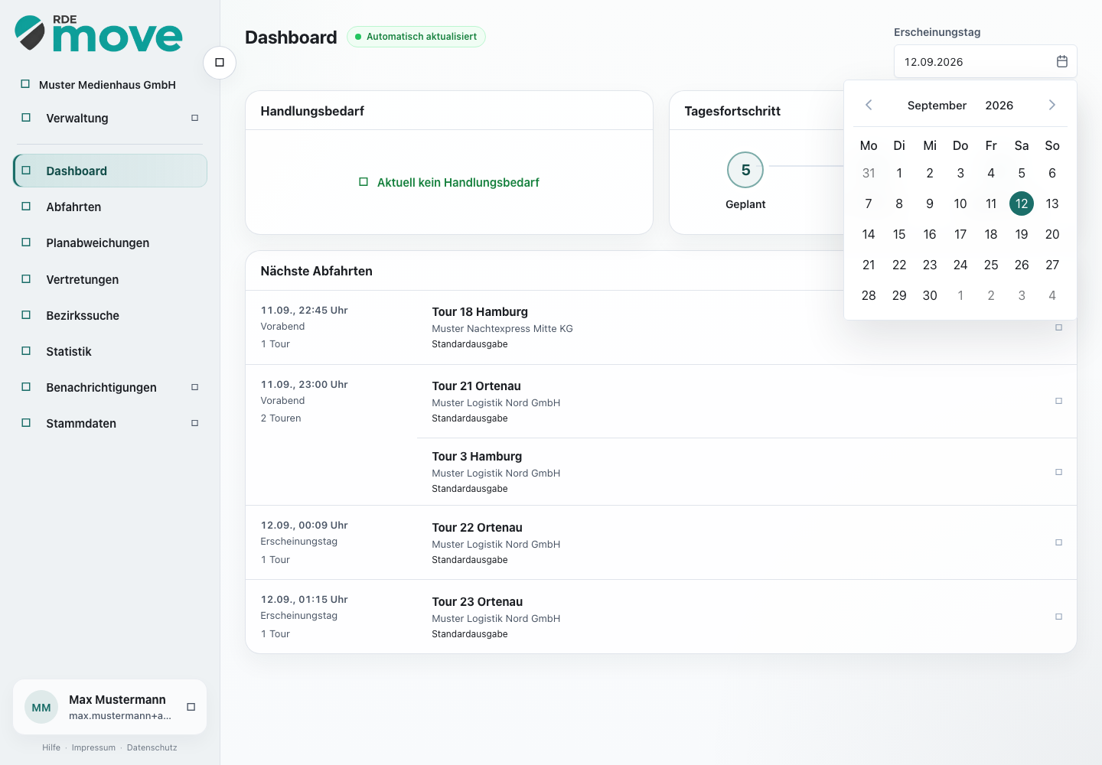Open details arrow for Tour 21 Ortenau
Viewport: 1102px width, 765px height.
pos(1059,401)
